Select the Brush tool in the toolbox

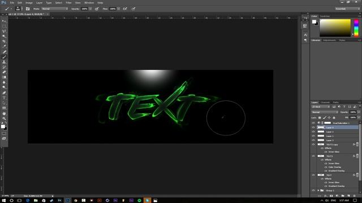click(x=4, y=57)
